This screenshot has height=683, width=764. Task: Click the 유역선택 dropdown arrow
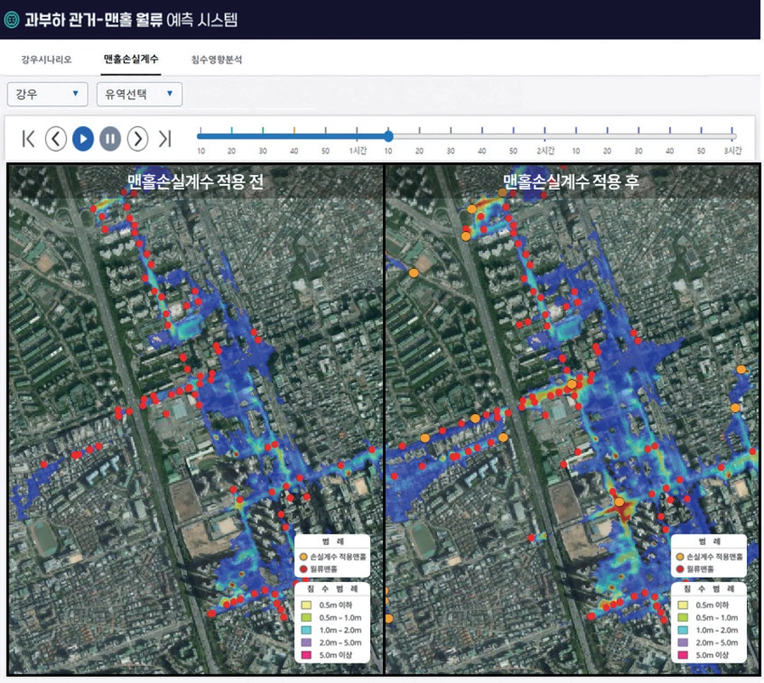click(170, 93)
